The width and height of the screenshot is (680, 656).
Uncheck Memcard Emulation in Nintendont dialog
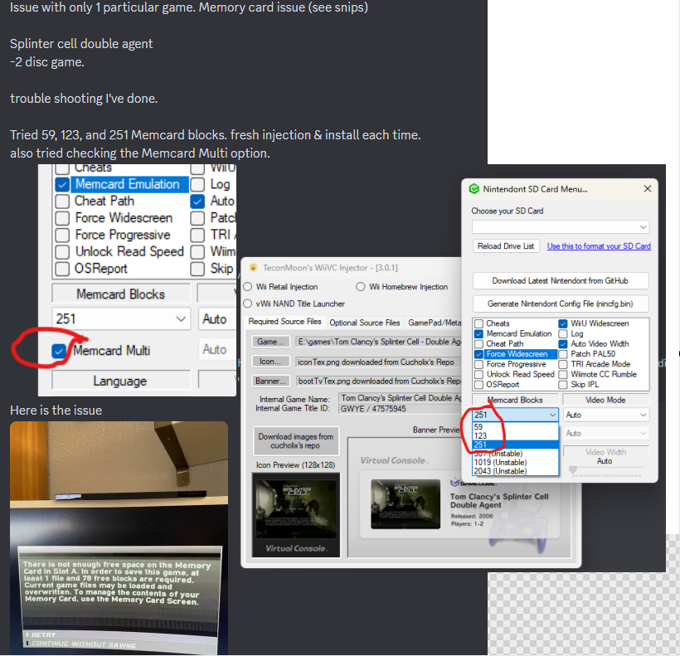coord(478,334)
